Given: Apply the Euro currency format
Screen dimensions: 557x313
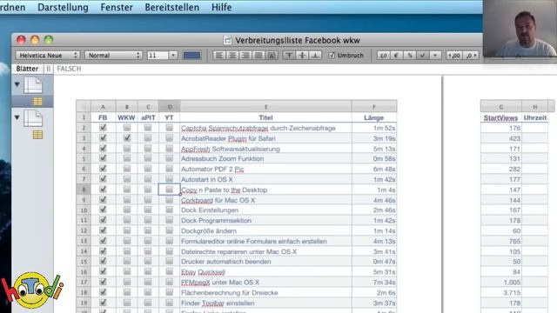Looking at the screenshot, I should tap(397, 56).
